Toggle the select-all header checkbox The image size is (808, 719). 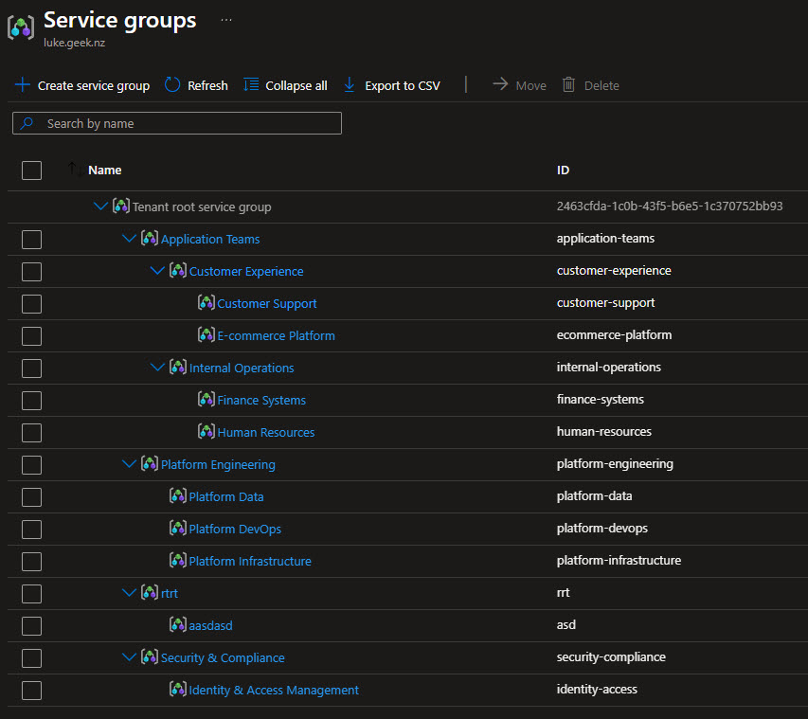pyautogui.click(x=31, y=171)
